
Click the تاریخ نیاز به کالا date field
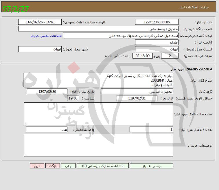[47, 91]
